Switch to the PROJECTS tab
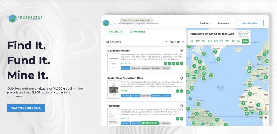The width and height of the screenshot is (277, 134). [x=116, y=32]
